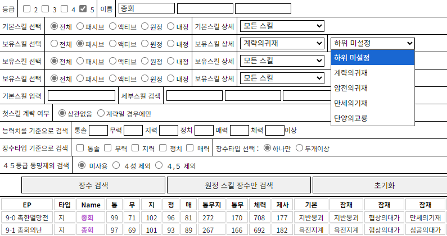
Task: Choose 계략일 경우에만 radio option
Action: tap(101, 113)
